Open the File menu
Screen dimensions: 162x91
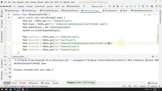5,2
